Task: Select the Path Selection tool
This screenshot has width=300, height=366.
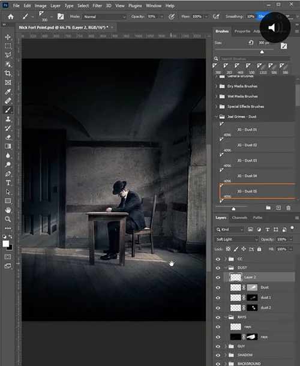Action: 8,191
